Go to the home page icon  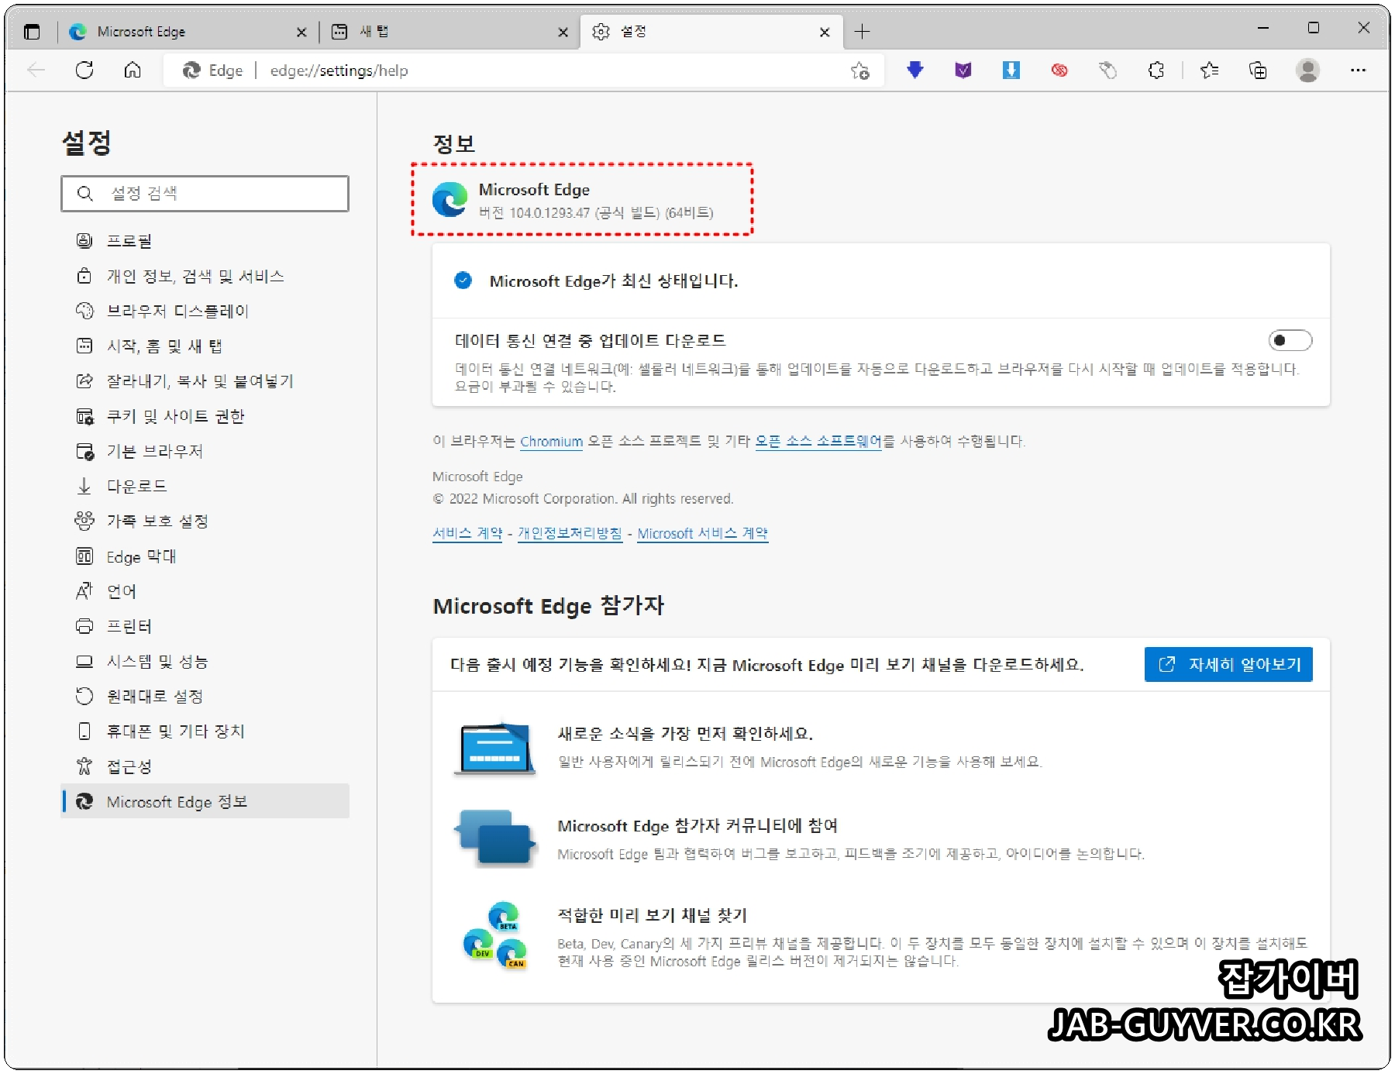point(133,71)
